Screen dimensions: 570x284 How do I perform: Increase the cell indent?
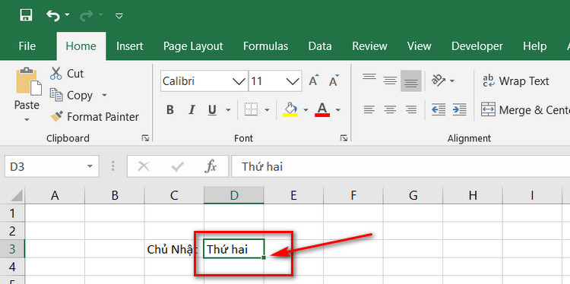(x=460, y=109)
